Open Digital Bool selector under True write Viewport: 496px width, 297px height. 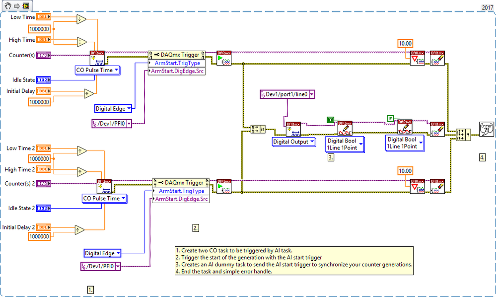pos(345,144)
